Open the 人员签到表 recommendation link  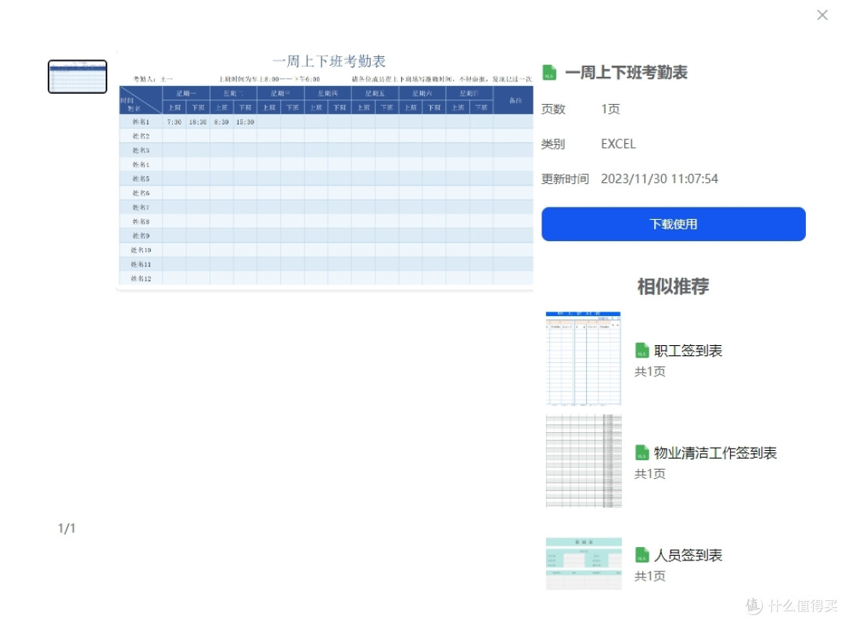(x=689, y=556)
